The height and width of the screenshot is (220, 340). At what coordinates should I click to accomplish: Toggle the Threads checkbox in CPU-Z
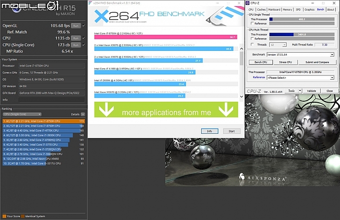click(x=252, y=45)
